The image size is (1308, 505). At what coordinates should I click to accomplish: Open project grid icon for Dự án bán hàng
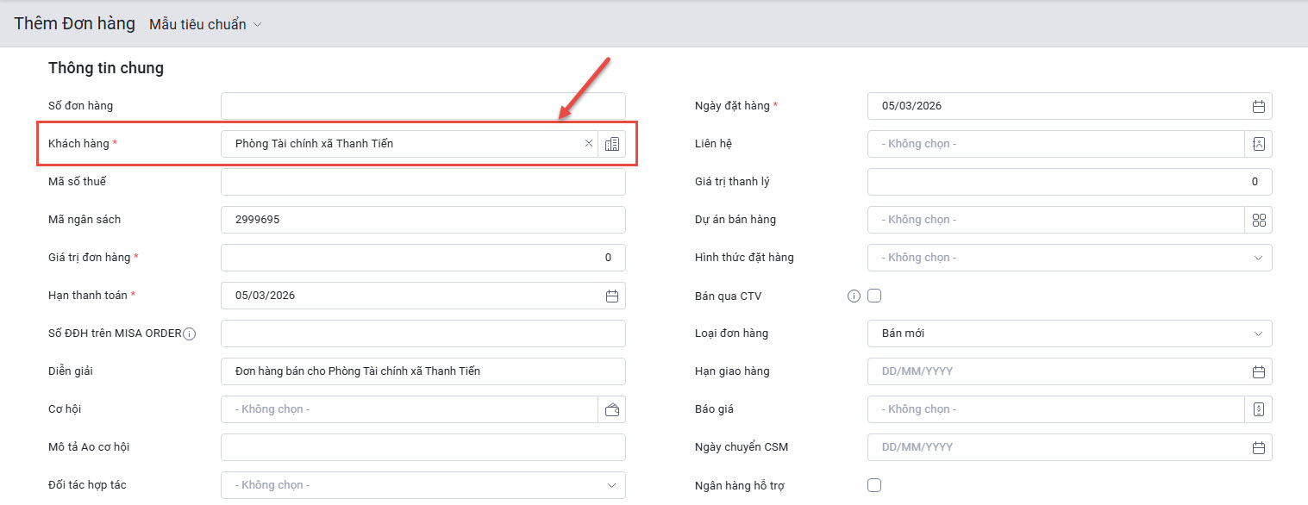click(x=1258, y=220)
